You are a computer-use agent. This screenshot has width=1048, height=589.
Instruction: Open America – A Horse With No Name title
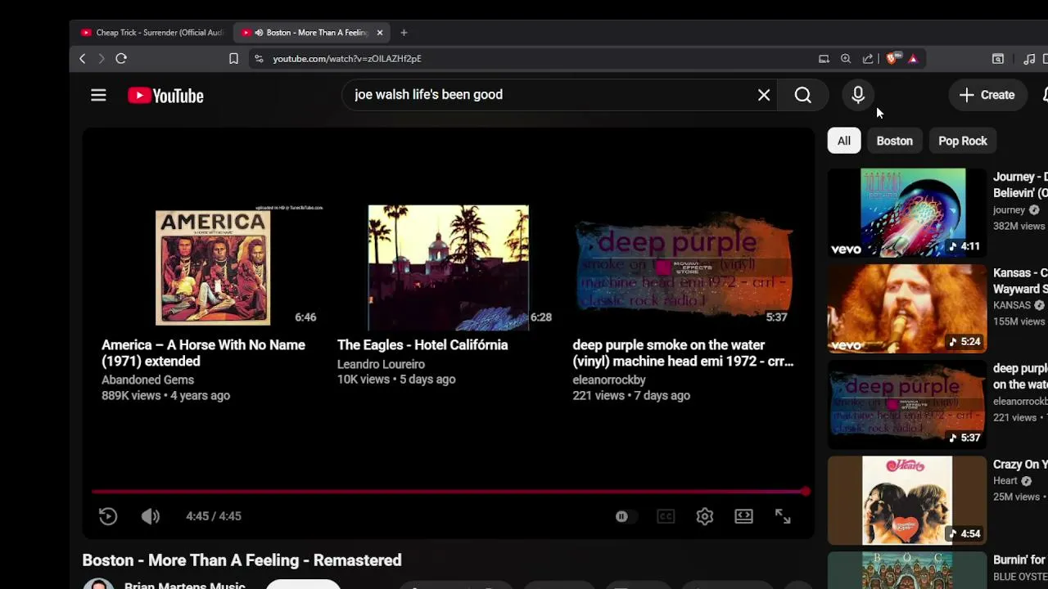coord(203,353)
